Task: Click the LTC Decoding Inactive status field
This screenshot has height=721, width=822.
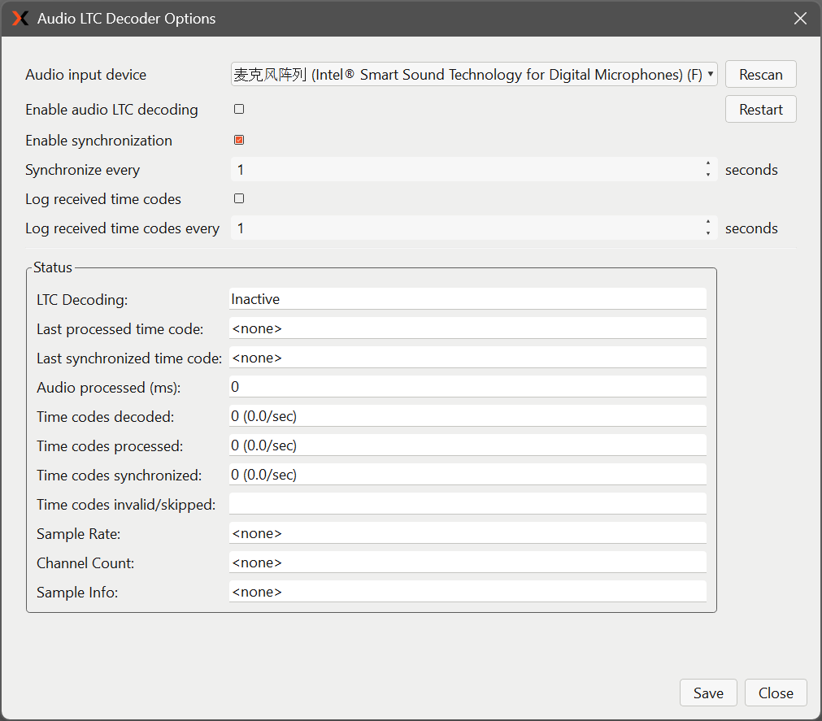Action: click(x=468, y=298)
